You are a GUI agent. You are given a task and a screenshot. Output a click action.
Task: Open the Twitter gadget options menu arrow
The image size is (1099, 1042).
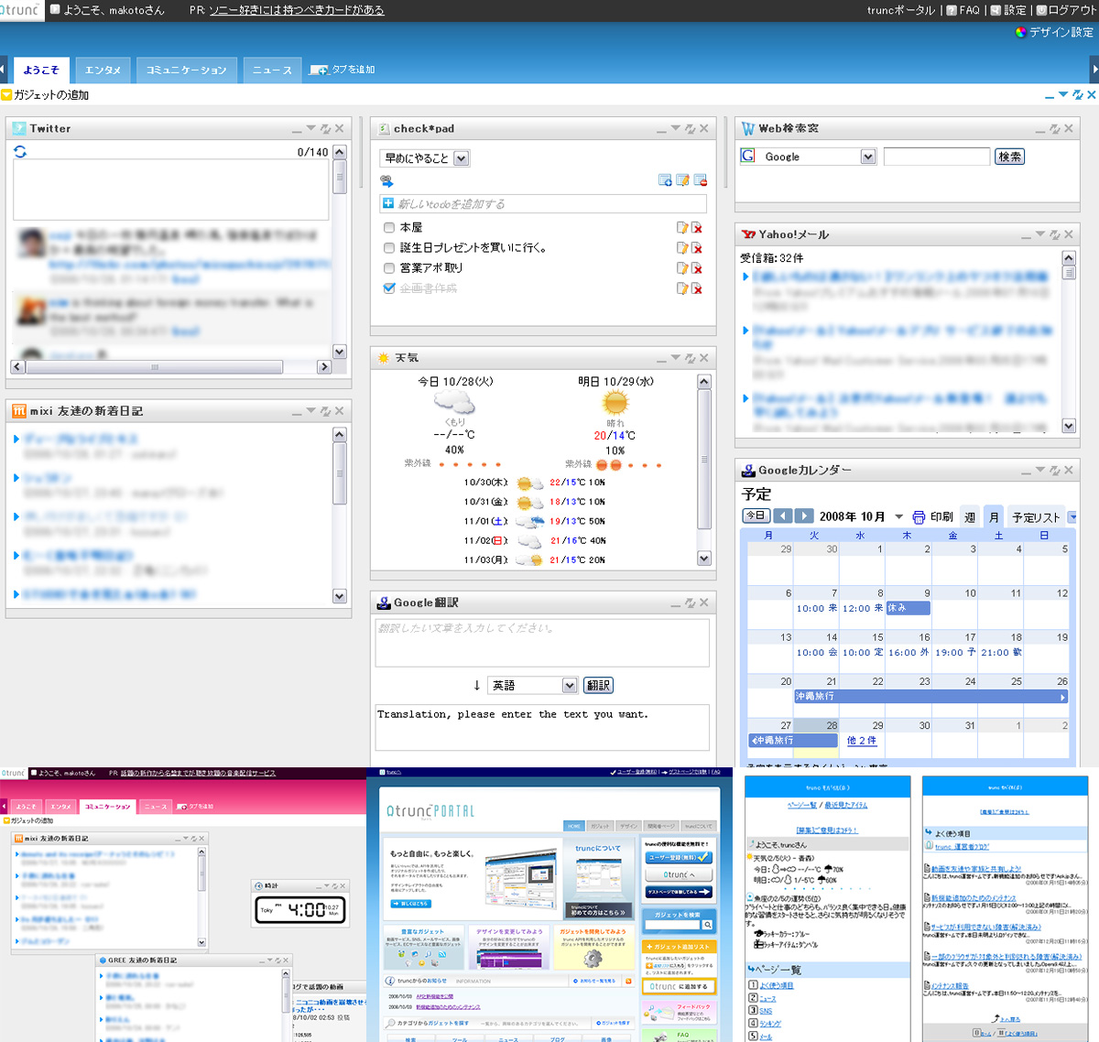pos(311,129)
